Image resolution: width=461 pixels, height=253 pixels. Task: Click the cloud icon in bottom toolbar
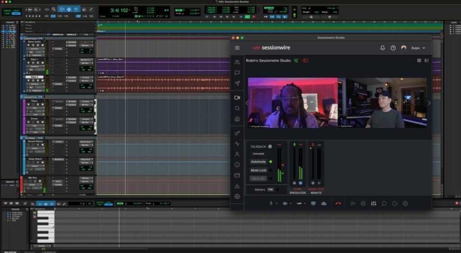(x=324, y=203)
